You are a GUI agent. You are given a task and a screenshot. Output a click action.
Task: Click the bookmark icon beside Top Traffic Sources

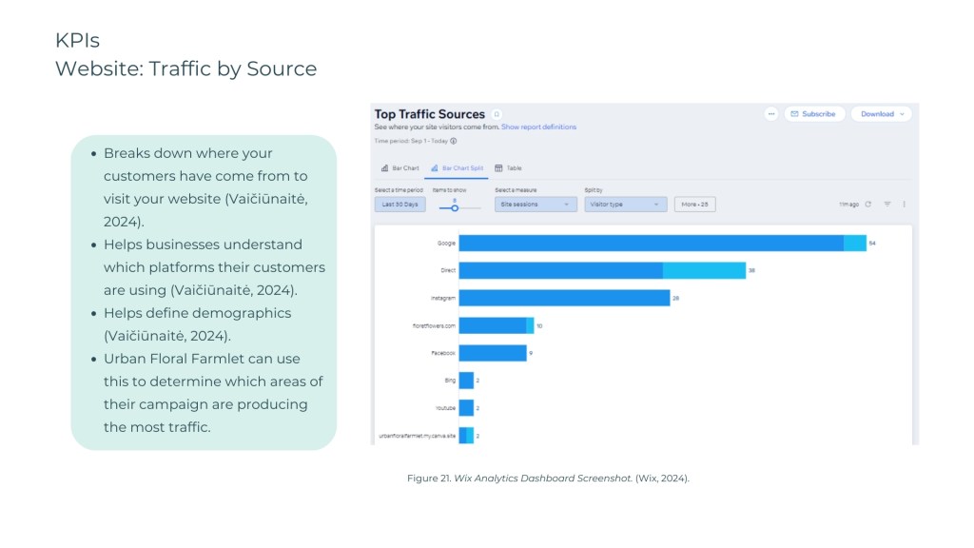point(497,114)
